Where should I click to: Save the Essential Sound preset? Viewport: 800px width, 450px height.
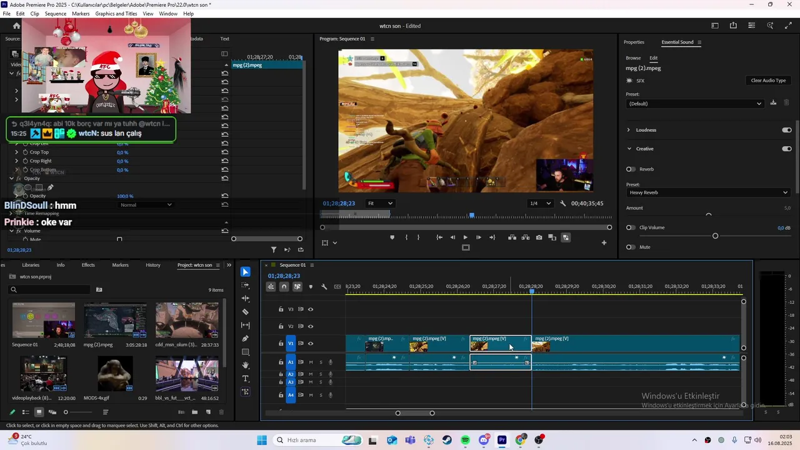(773, 103)
